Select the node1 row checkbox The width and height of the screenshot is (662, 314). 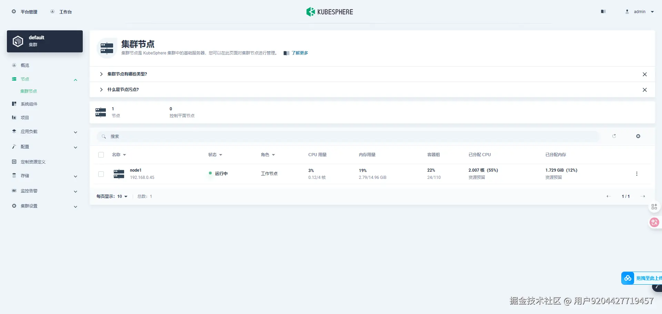pyautogui.click(x=101, y=174)
